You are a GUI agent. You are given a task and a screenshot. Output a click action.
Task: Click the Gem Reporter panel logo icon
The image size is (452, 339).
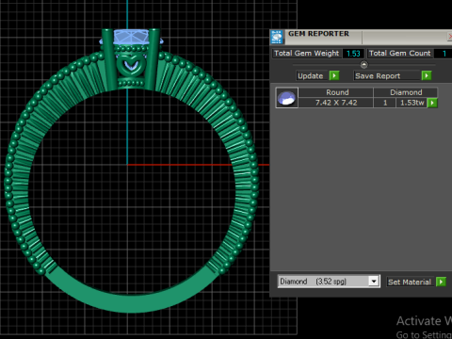(277, 38)
